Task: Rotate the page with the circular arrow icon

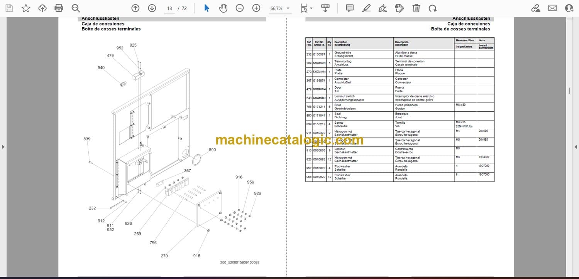Action: pyautogui.click(x=433, y=8)
